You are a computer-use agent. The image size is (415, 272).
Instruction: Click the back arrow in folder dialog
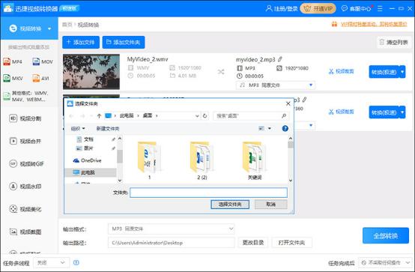point(71,115)
